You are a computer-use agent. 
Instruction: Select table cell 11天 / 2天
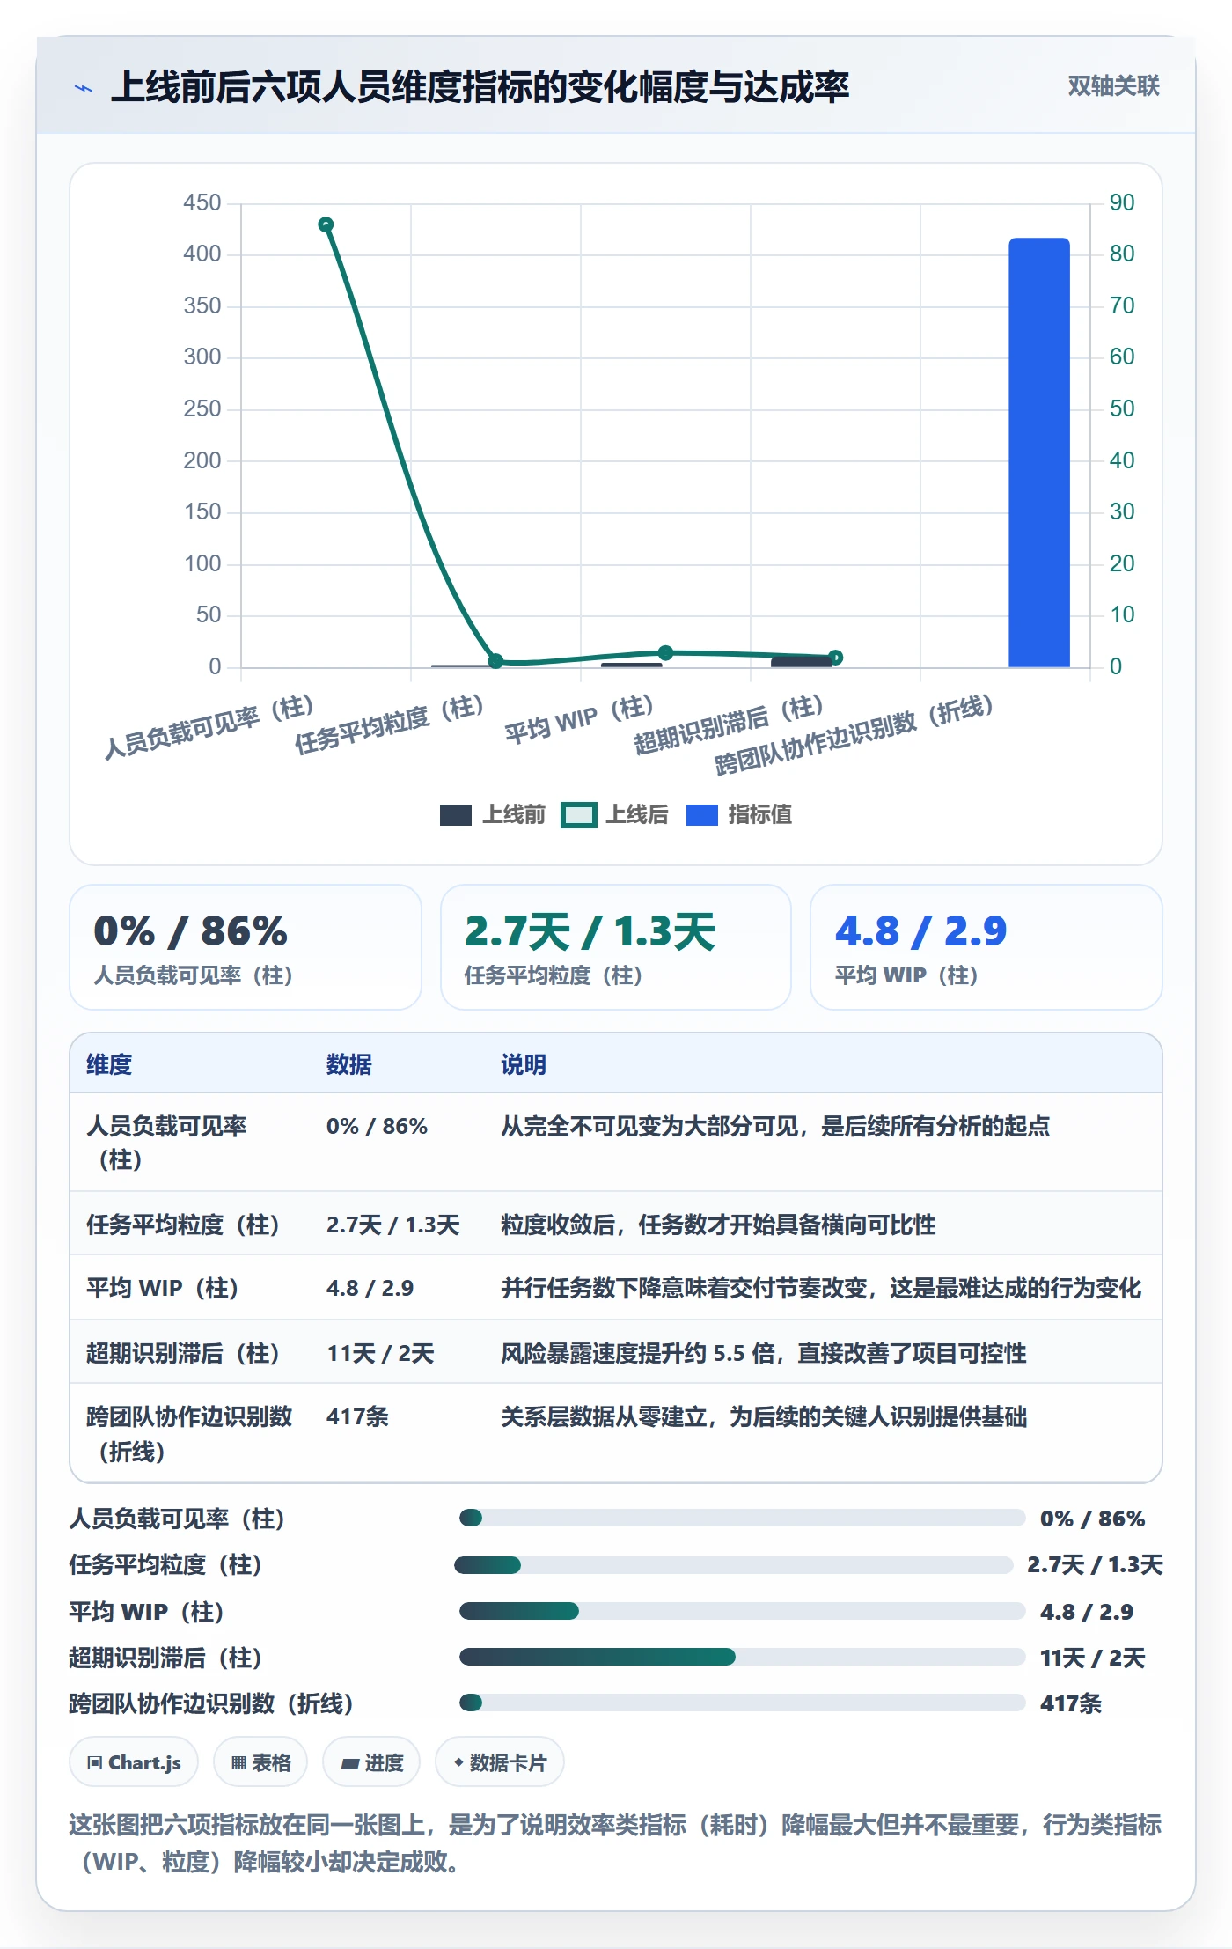tap(380, 1353)
